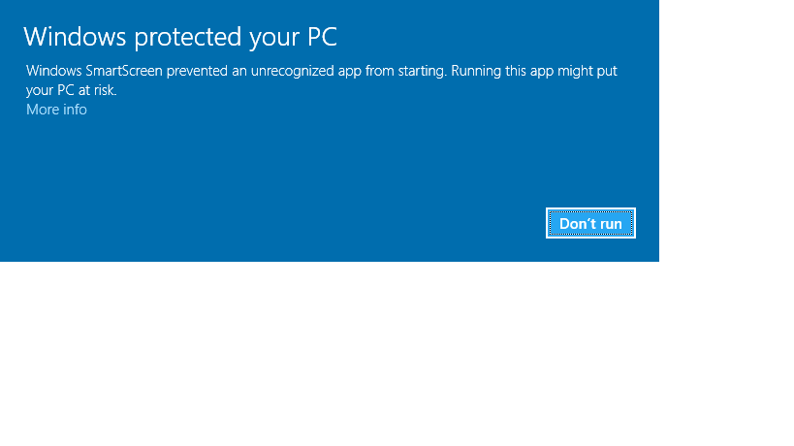
Task: Open the More info link
Action: (x=56, y=110)
